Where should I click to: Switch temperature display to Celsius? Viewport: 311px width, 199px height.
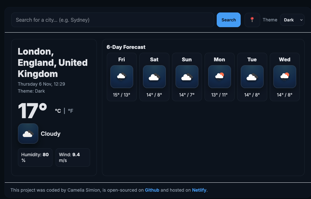click(x=58, y=111)
